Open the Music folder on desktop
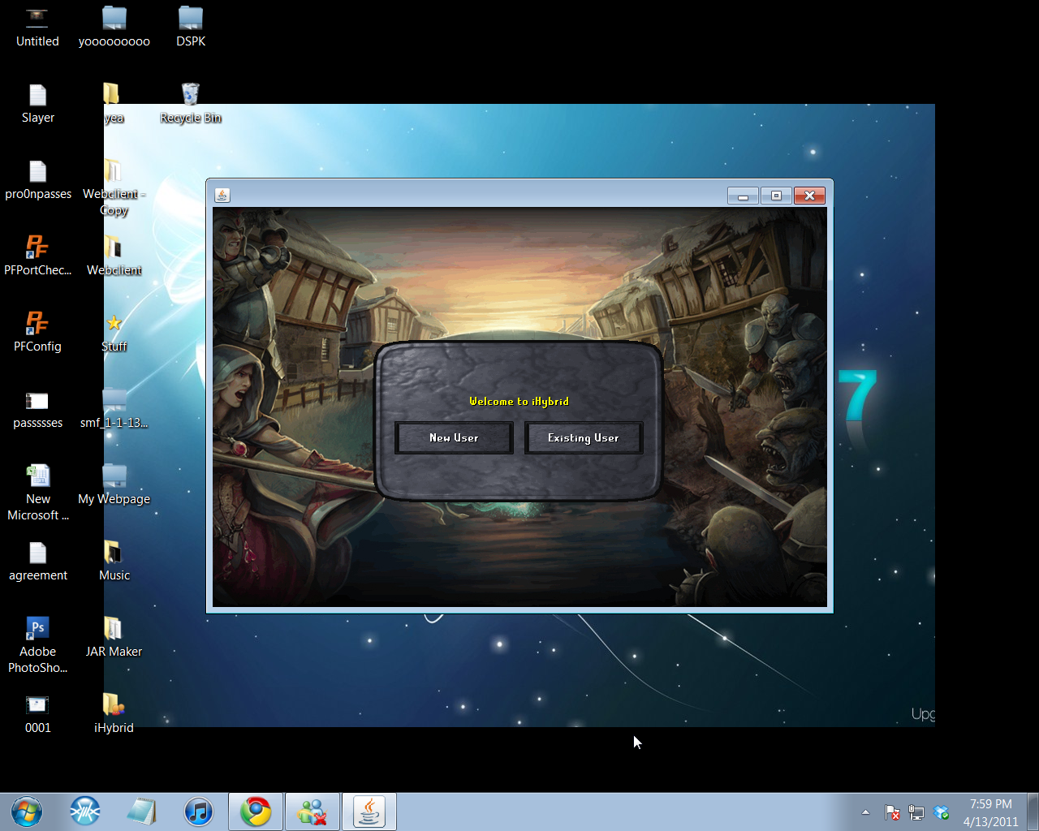This screenshot has height=831, width=1039. pyautogui.click(x=114, y=560)
